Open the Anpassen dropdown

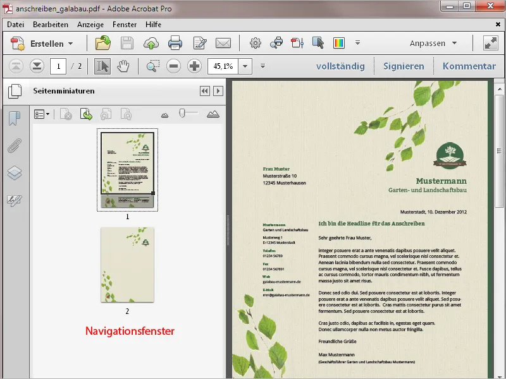click(x=433, y=43)
